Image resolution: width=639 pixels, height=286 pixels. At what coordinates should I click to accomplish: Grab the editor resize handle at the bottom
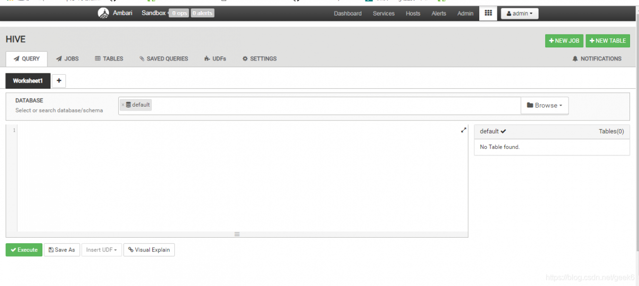(237, 234)
